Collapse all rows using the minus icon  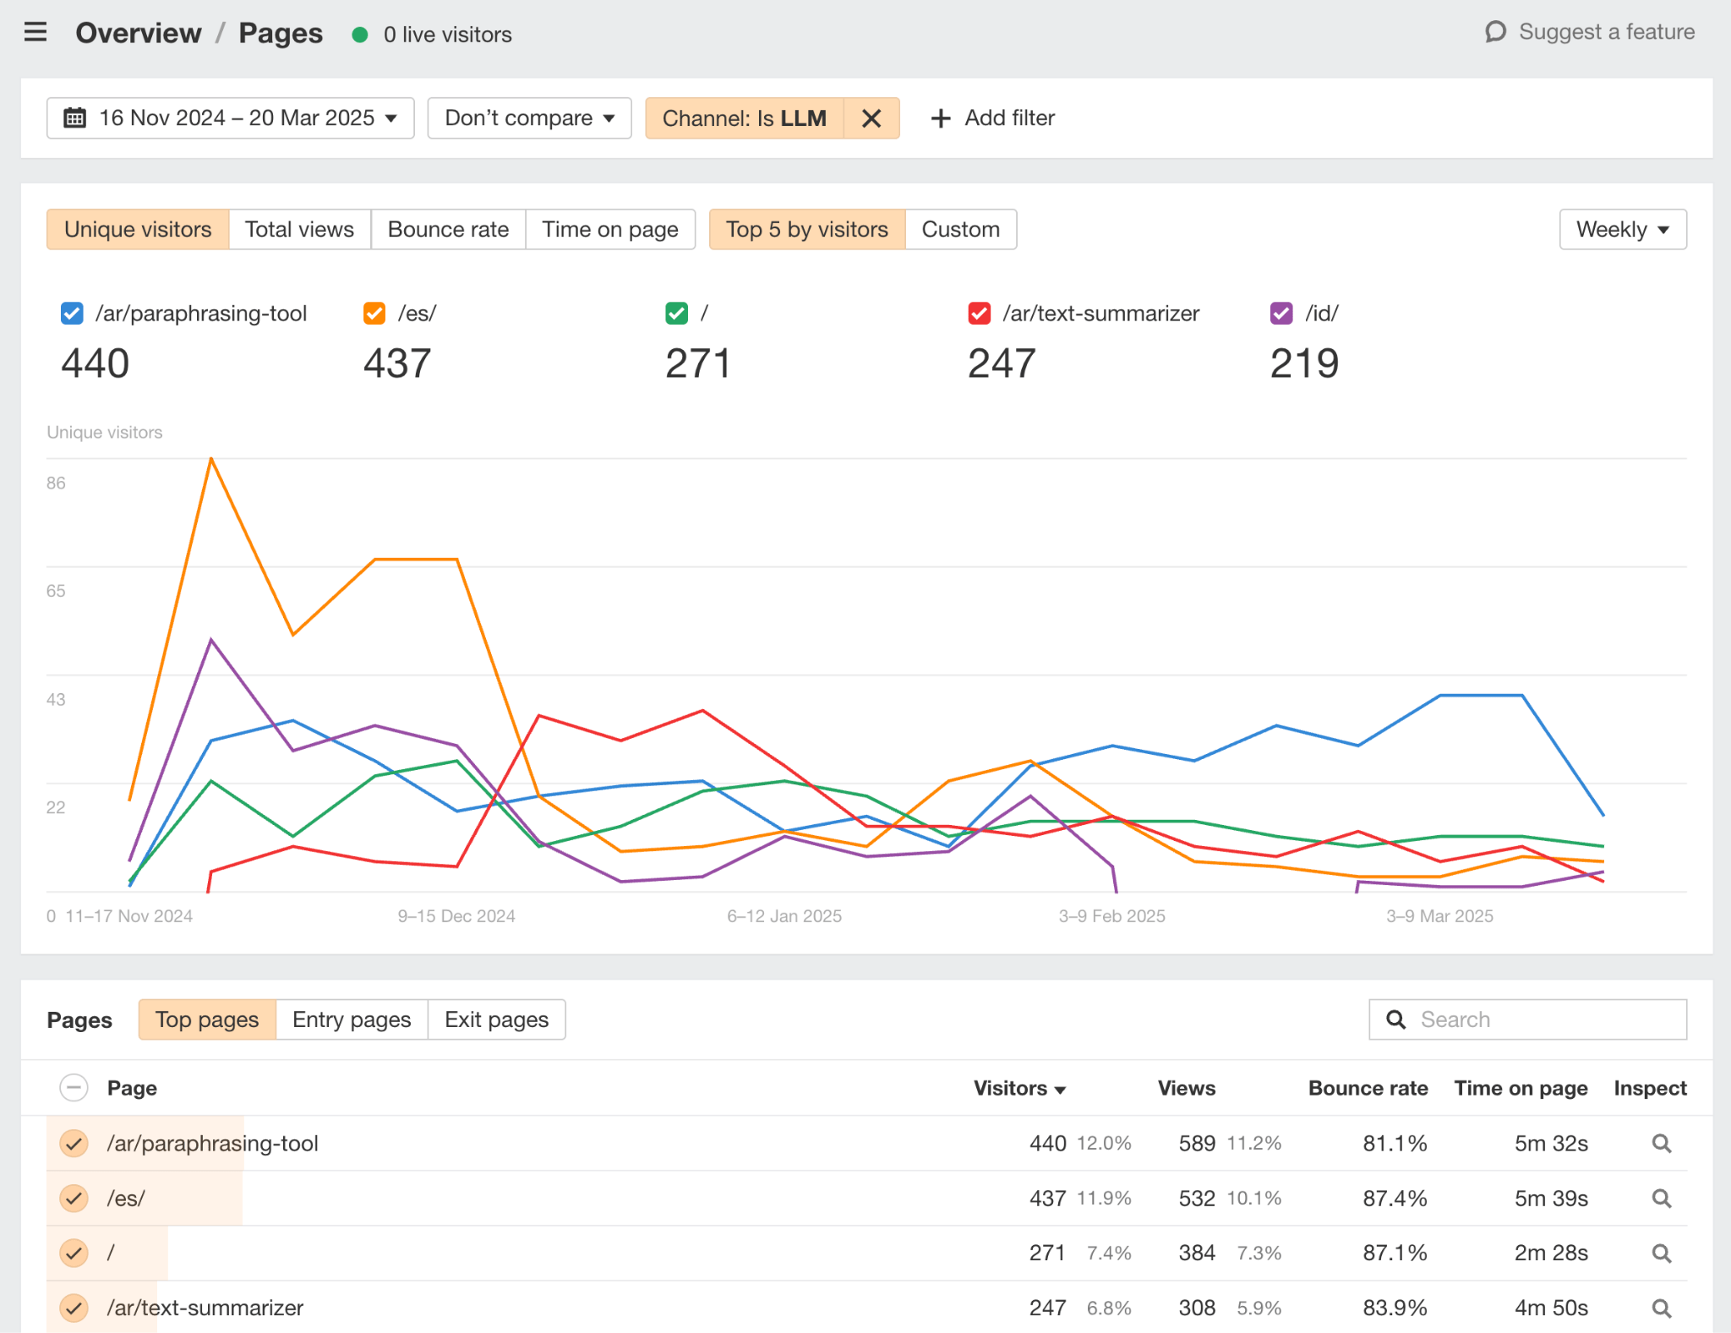74,1088
